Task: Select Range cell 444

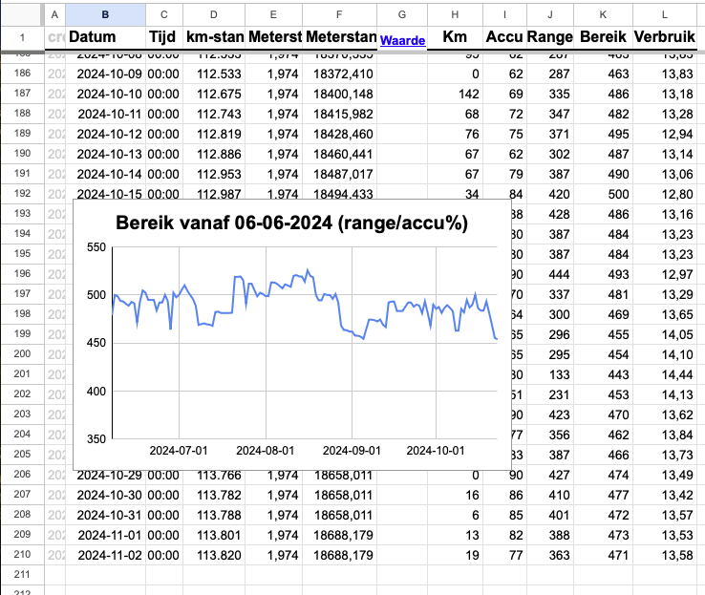Action: pos(550,274)
